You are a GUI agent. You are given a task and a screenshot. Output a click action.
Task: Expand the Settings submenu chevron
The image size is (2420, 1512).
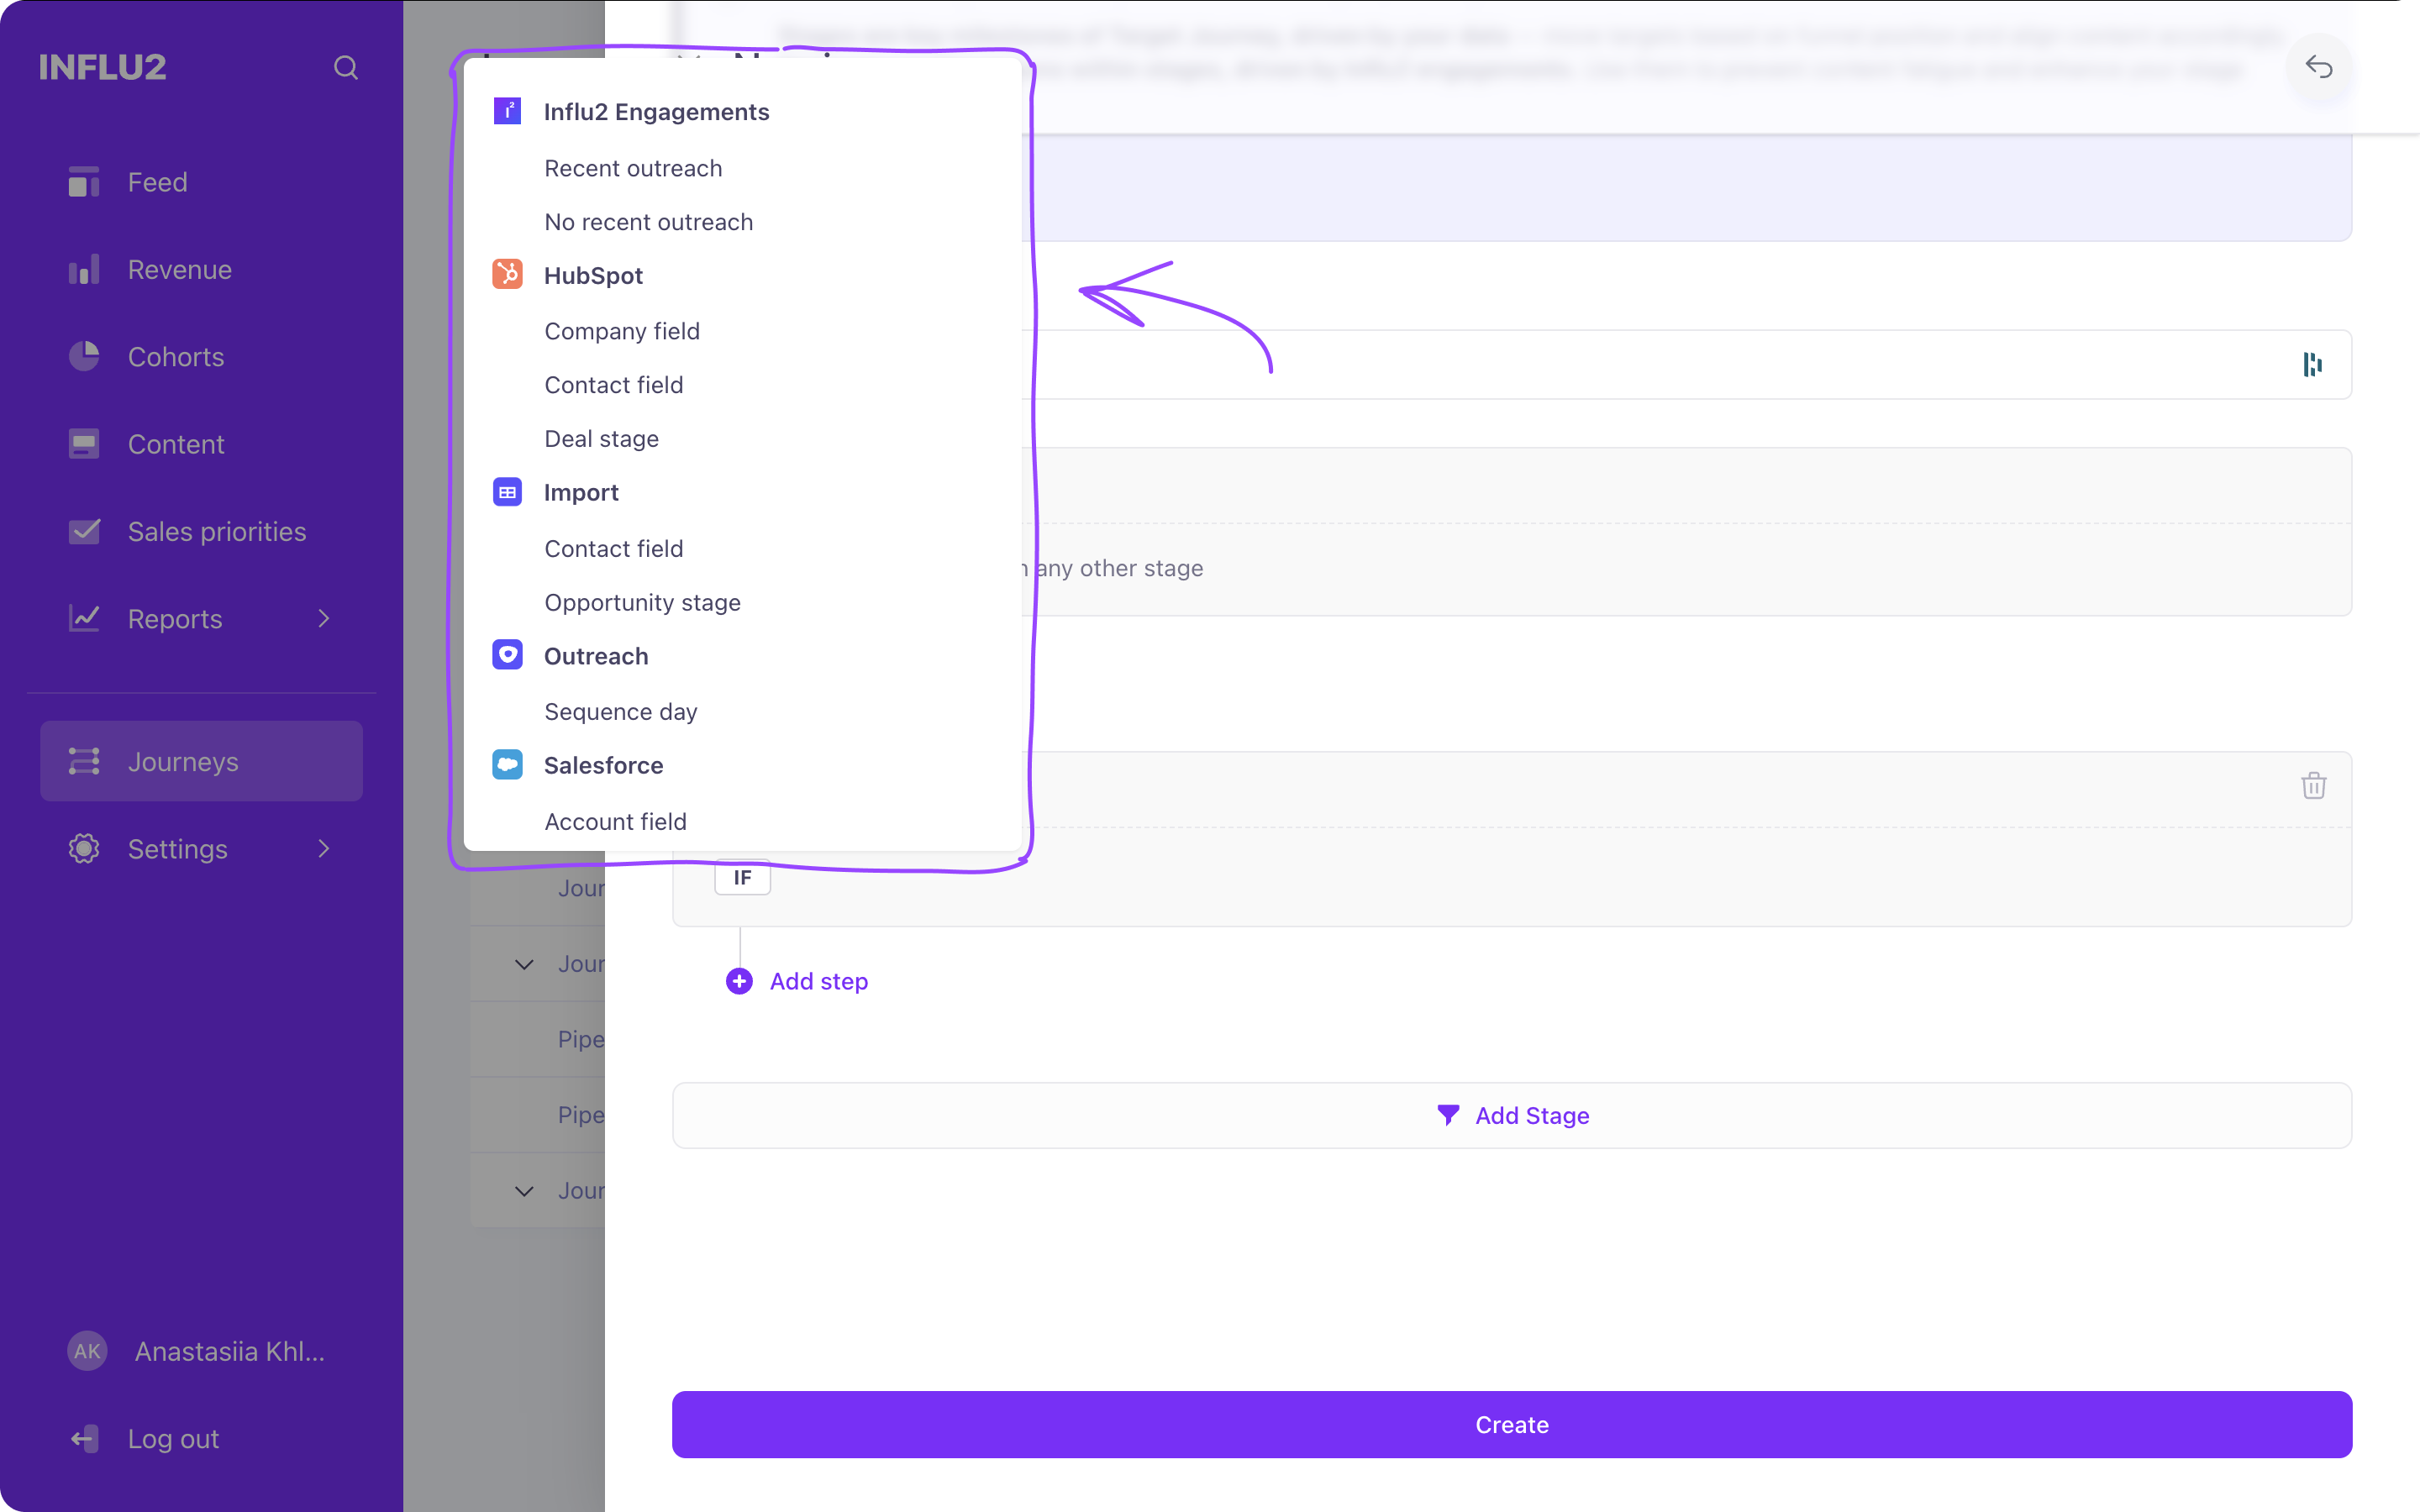coord(324,849)
